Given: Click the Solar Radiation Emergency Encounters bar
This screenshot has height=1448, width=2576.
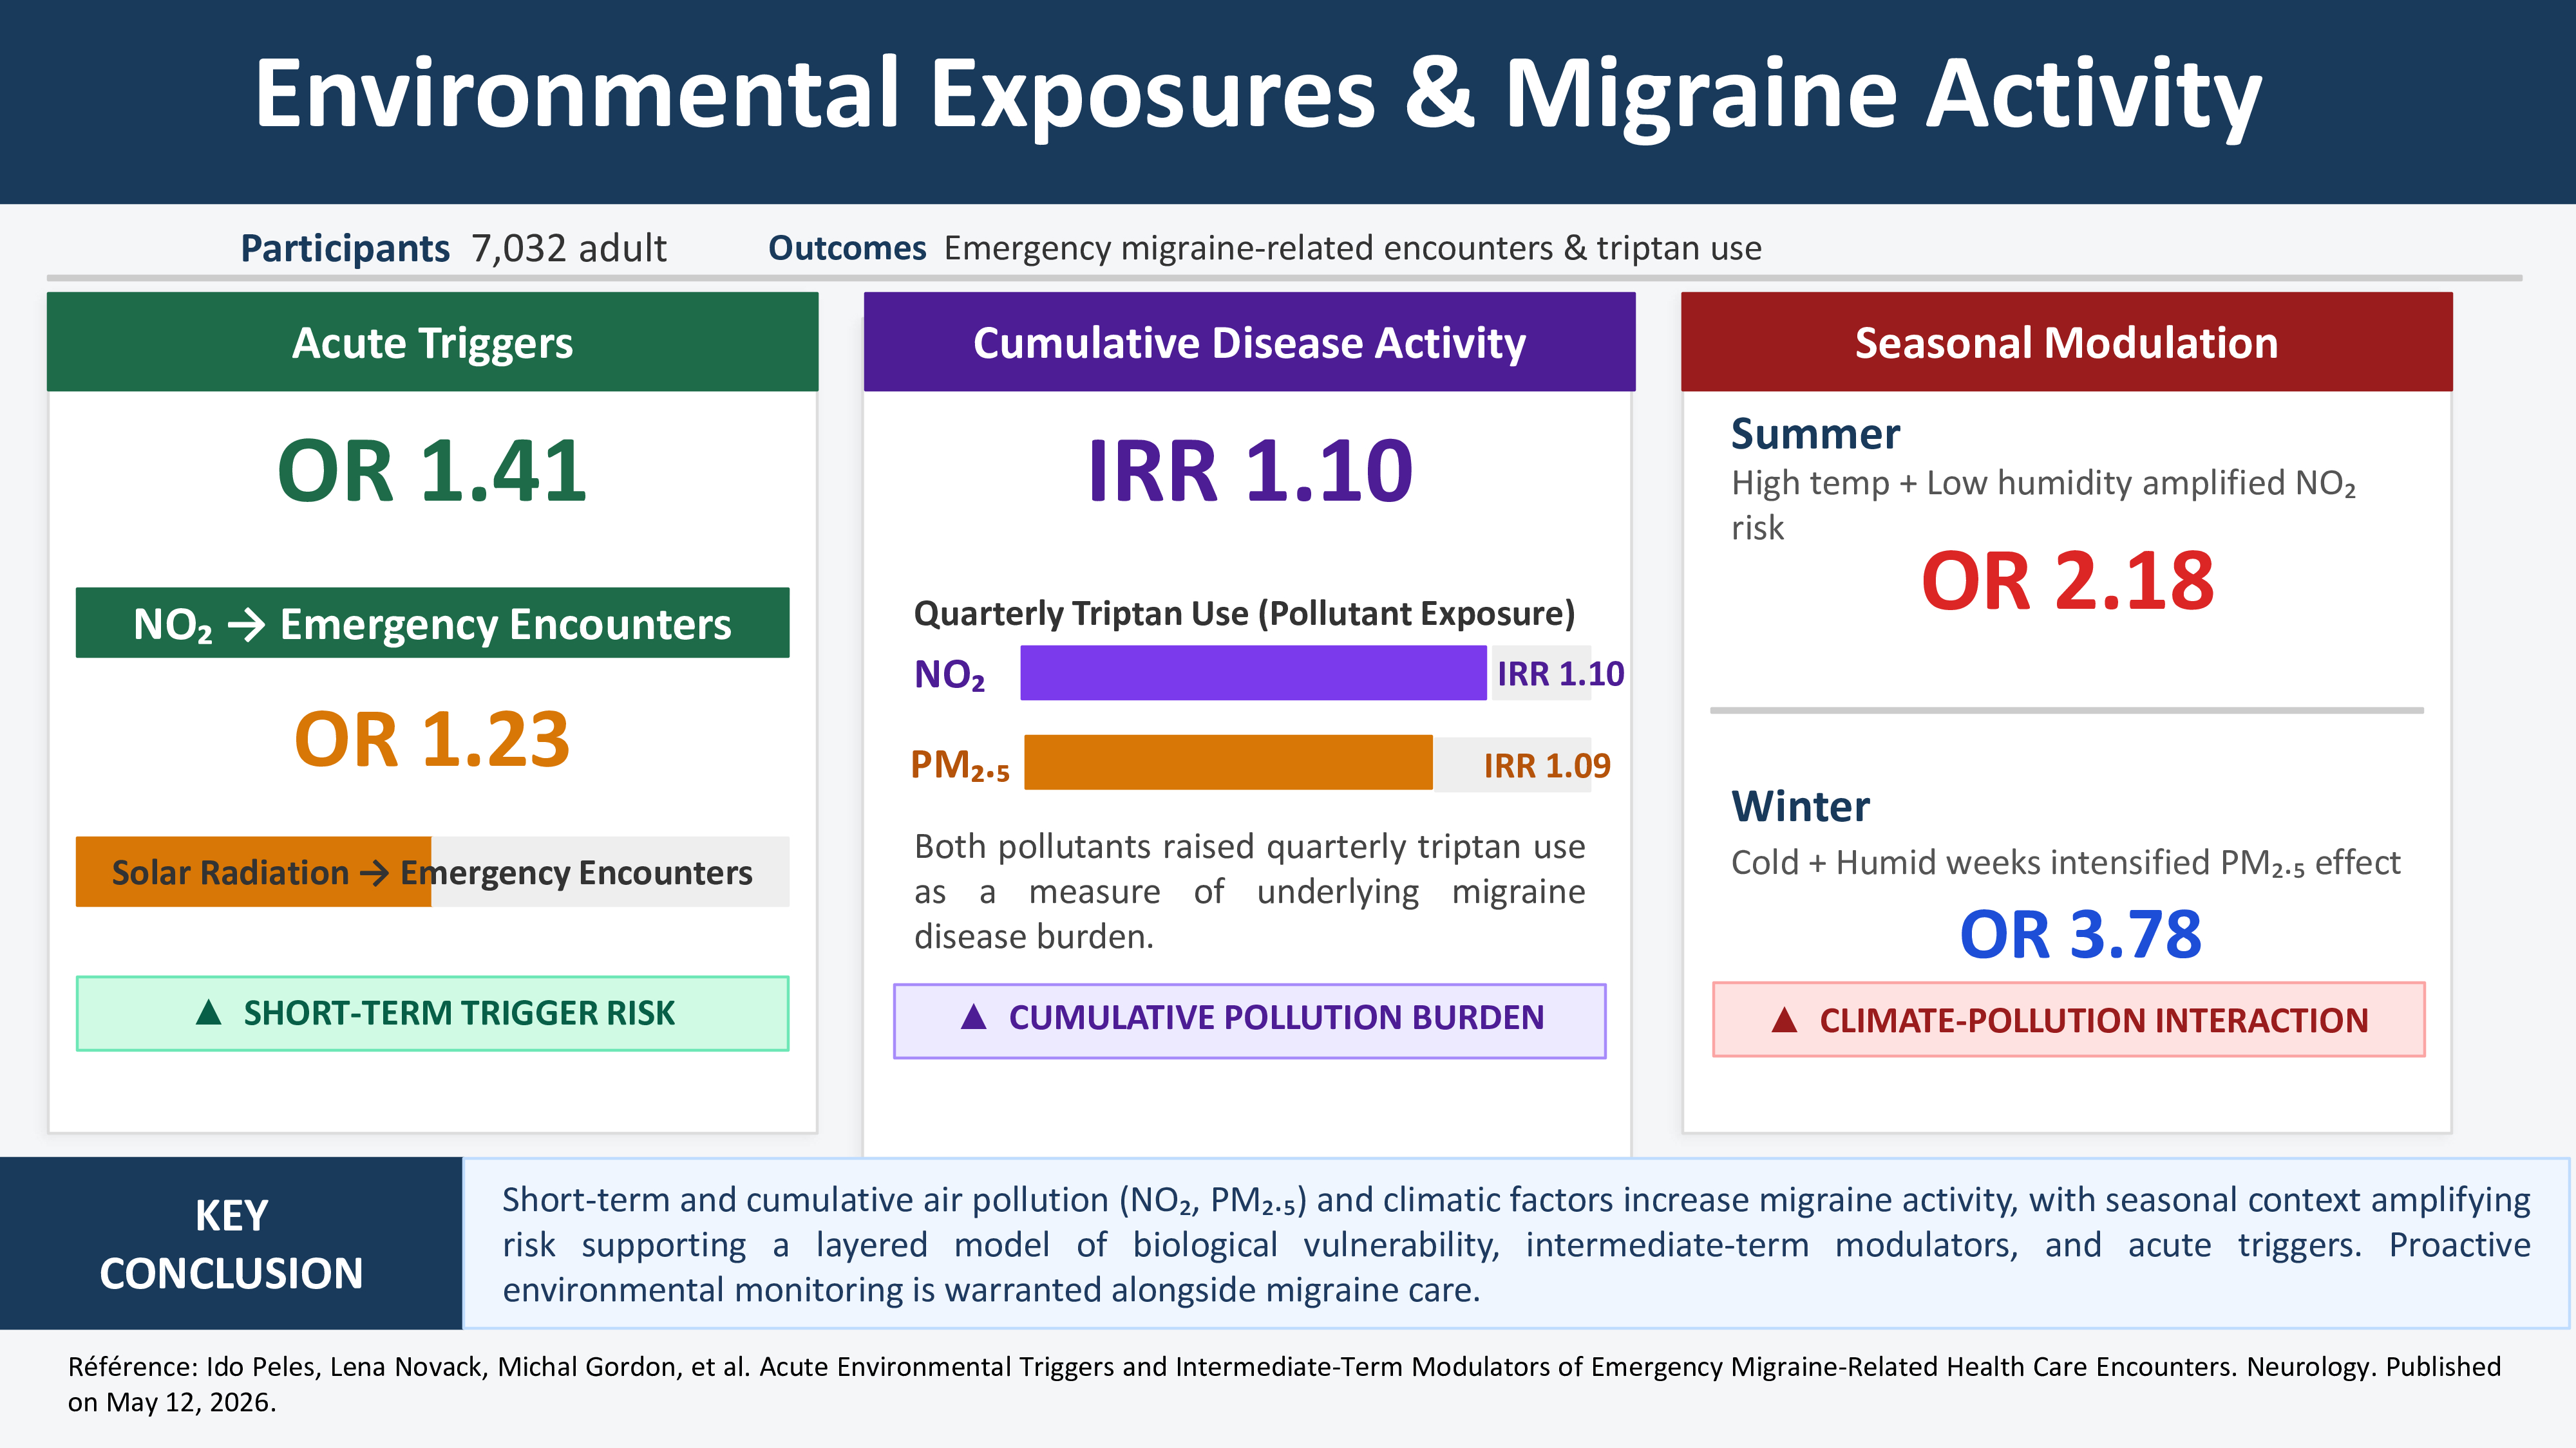Looking at the screenshot, I should point(432,871).
